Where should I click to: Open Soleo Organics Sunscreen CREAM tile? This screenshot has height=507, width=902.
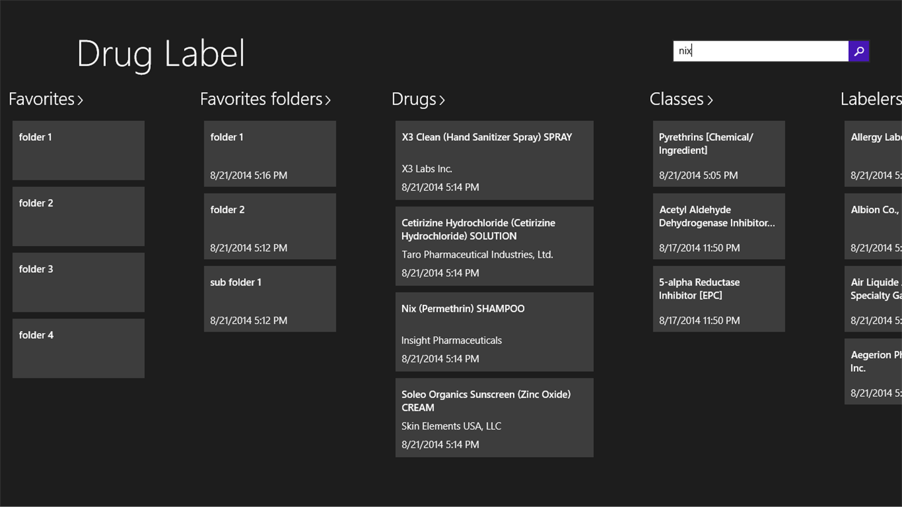pos(494,417)
